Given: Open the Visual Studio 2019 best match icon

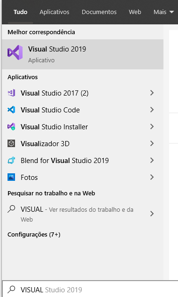Looking at the screenshot, I should click(15, 52).
